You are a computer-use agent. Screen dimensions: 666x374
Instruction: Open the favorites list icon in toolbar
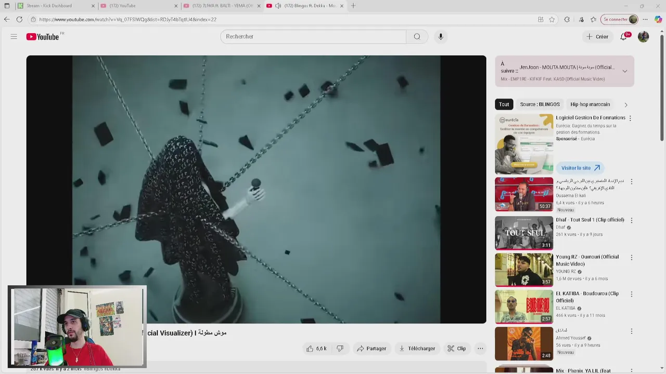(x=594, y=19)
